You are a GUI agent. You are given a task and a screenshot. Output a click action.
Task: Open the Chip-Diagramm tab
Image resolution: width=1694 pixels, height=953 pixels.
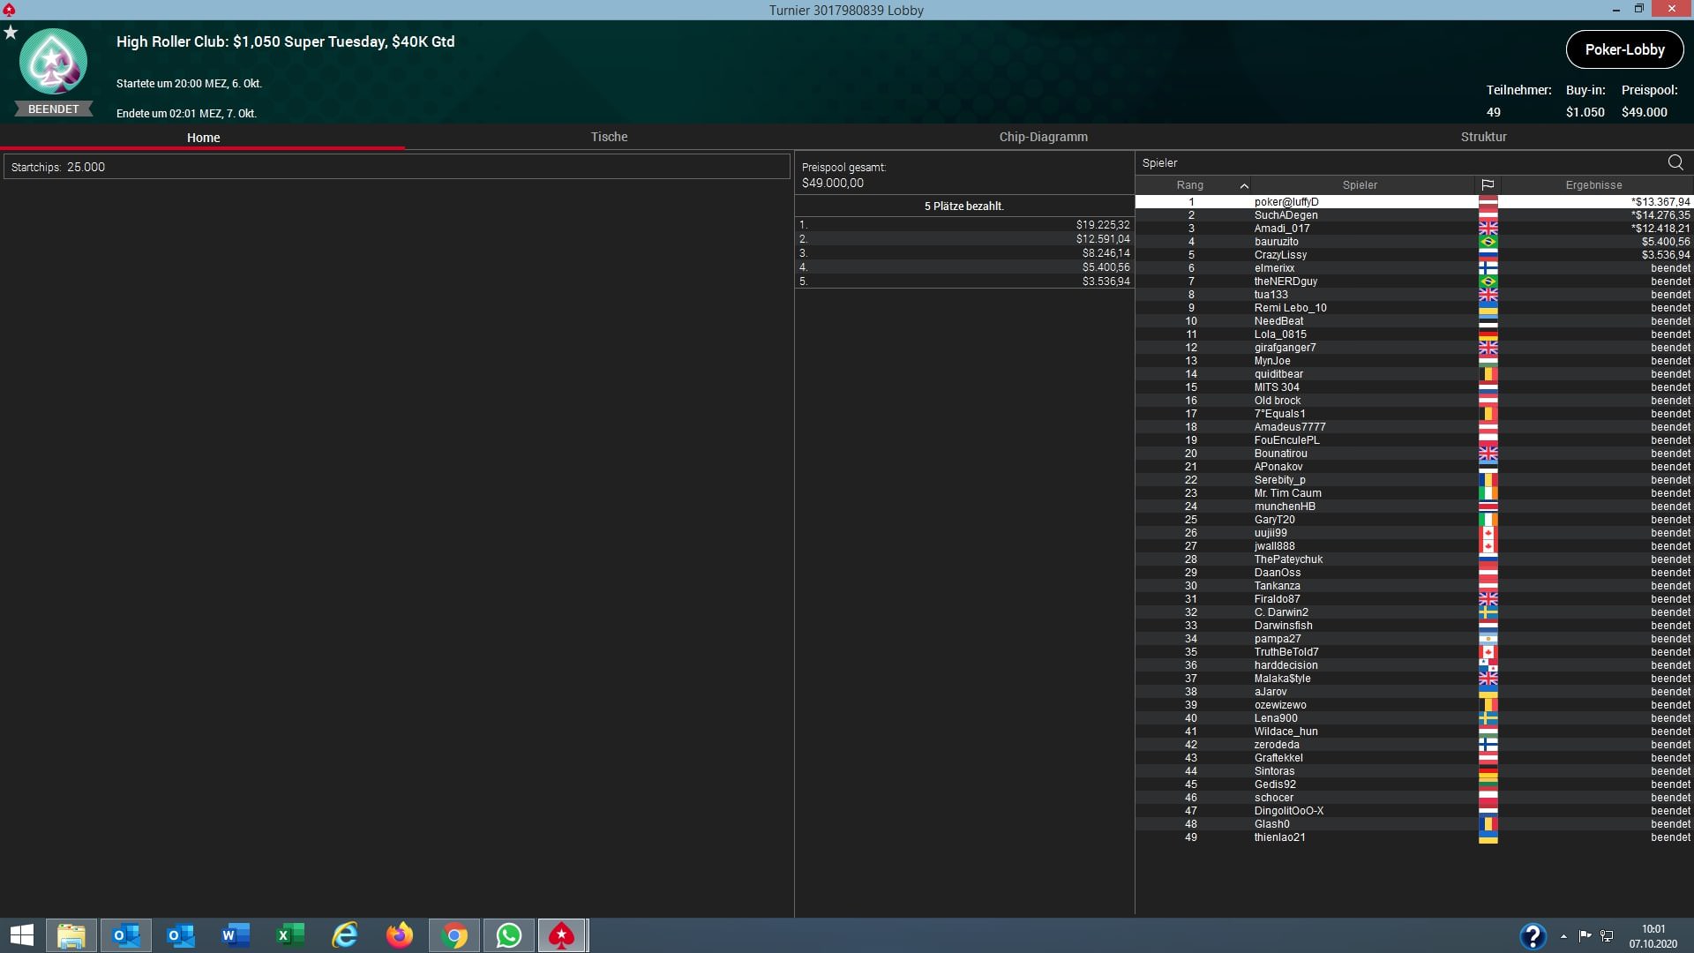coord(1043,137)
